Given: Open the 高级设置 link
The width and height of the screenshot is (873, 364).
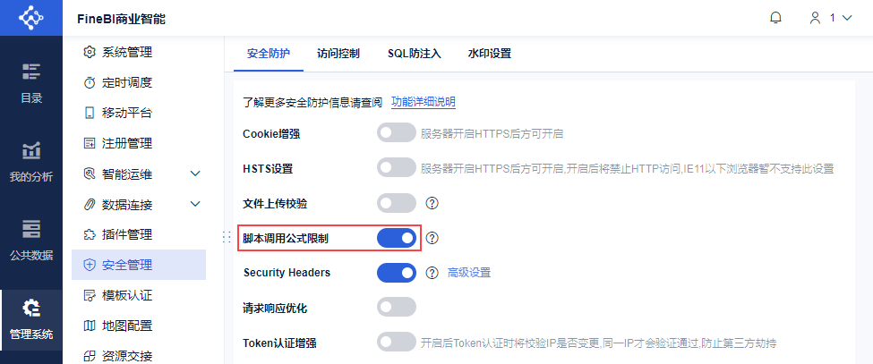Looking at the screenshot, I should click(469, 272).
